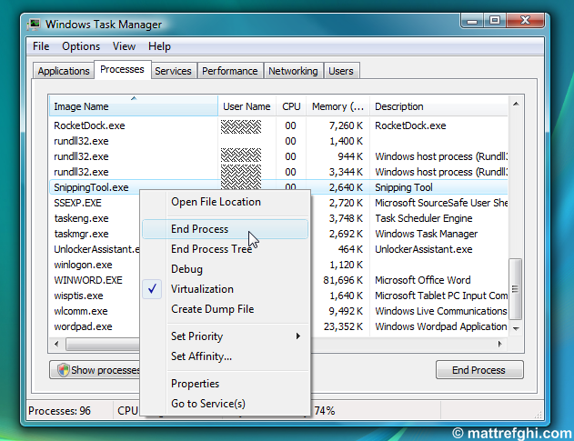Image resolution: width=574 pixels, height=441 pixels.
Task: Switch to the Services tab
Action: [173, 71]
